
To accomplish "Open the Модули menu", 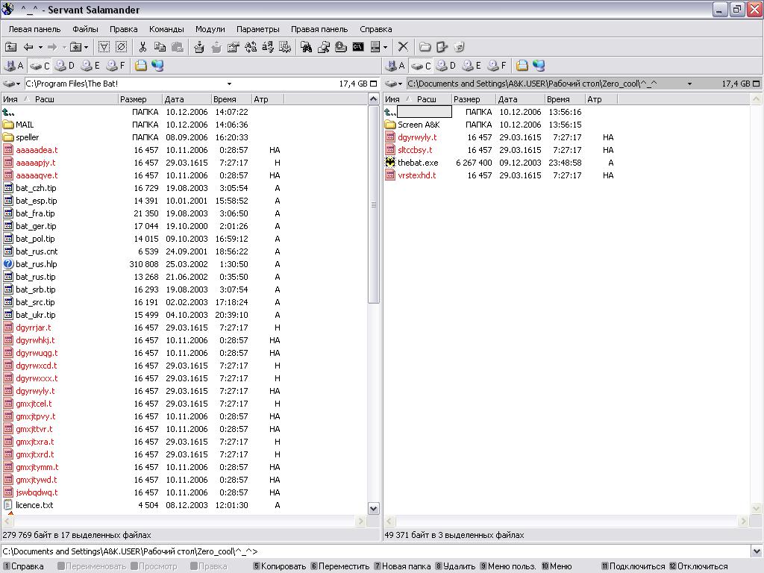I will pos(210,29).
